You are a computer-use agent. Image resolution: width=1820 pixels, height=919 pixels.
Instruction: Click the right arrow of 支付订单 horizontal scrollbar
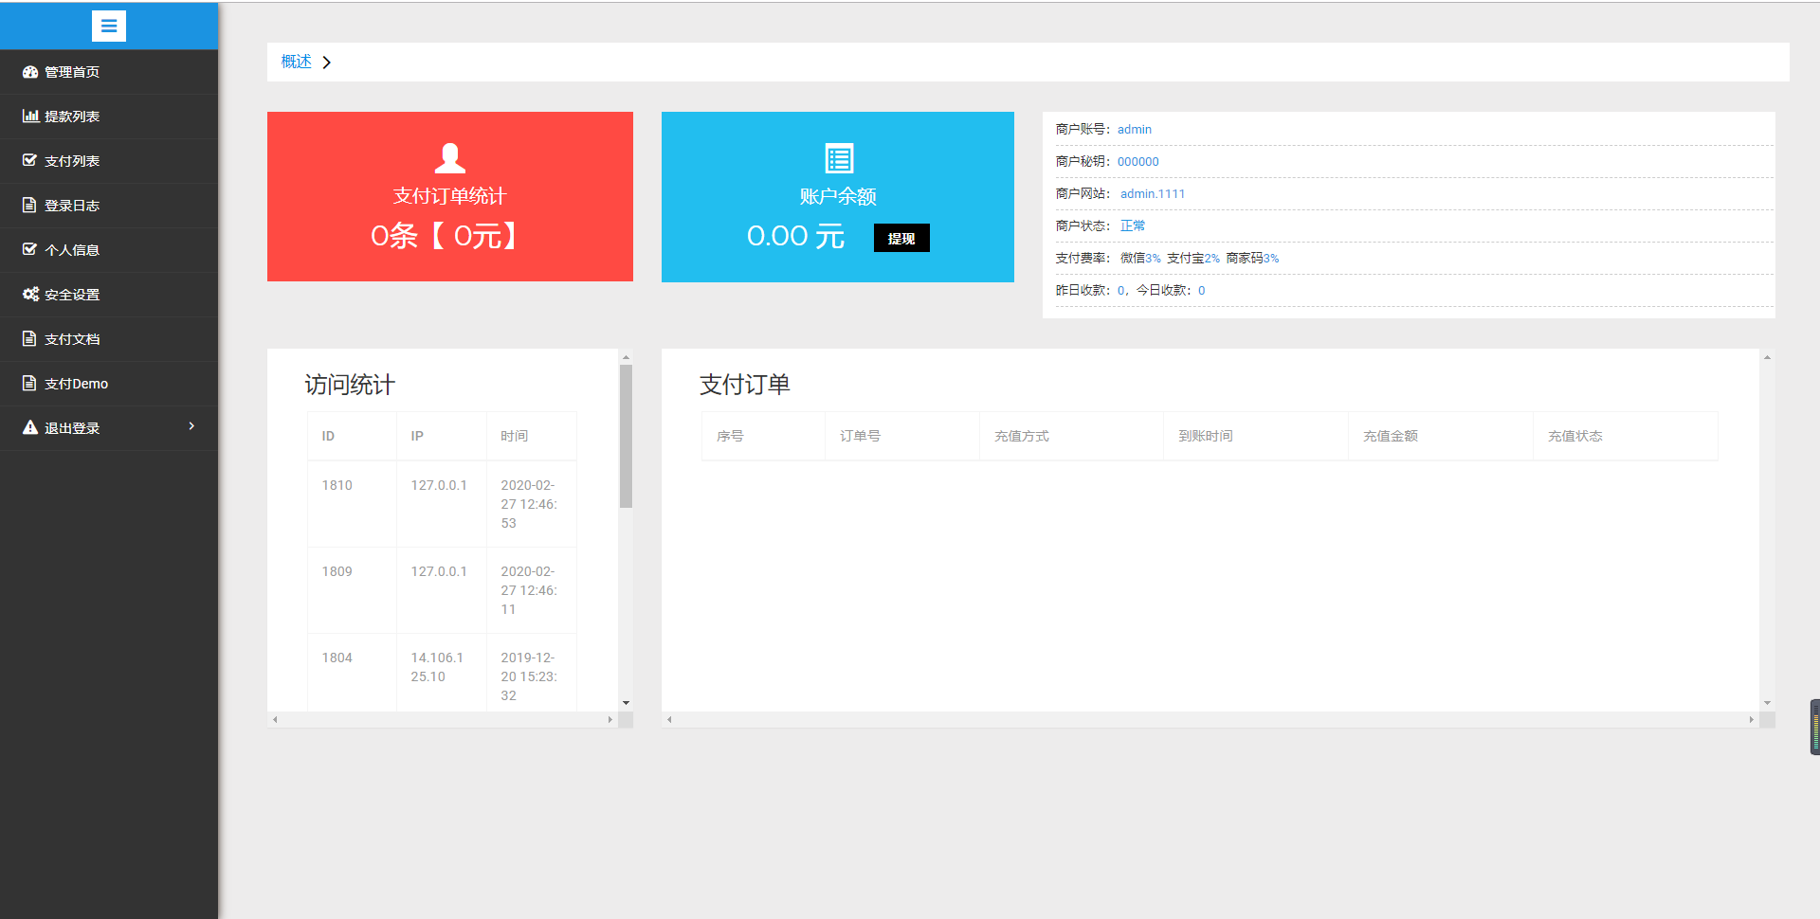[1751, 720]
